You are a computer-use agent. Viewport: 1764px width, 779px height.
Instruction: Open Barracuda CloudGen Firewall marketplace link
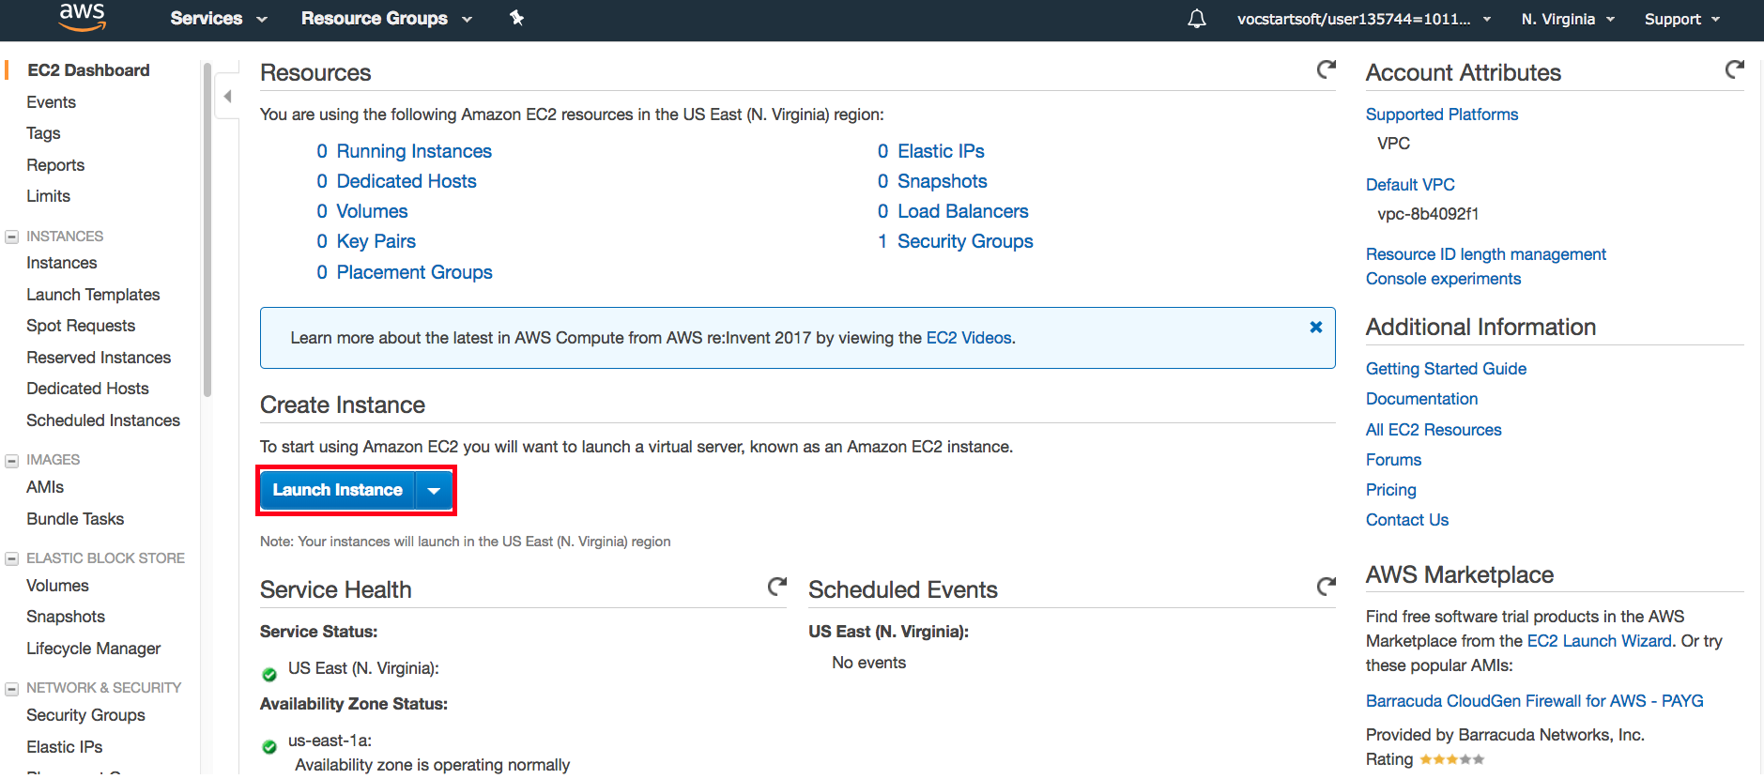[1534, 701]
